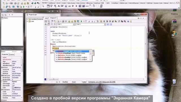Click the Code tab in editor status bar
This screenshot has height=102, width=181.
(84, 82)
